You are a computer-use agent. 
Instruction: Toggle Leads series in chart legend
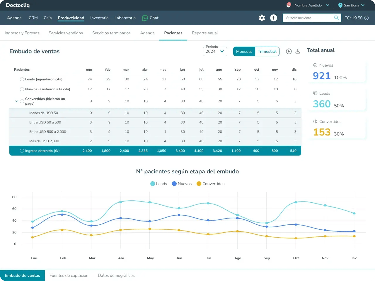tap(158, 184)
